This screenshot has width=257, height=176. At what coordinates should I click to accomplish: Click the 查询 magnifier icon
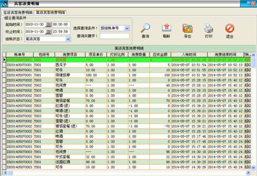(145, 28)
